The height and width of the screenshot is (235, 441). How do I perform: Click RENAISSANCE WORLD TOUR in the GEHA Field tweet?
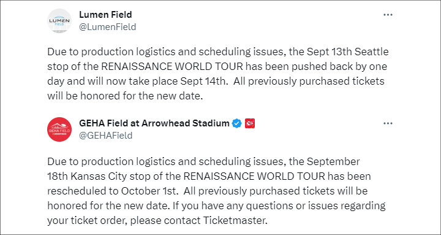(255, 176)
